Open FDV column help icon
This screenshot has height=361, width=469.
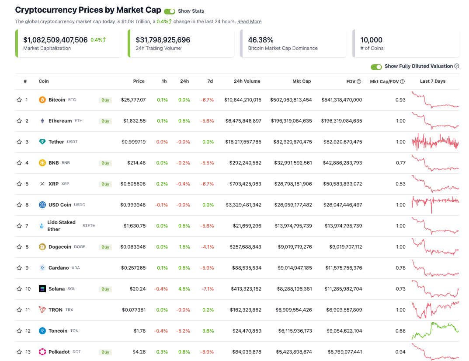[x=359, y=81]
